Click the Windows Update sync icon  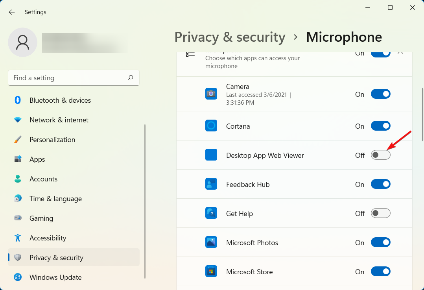coord(18,277)
